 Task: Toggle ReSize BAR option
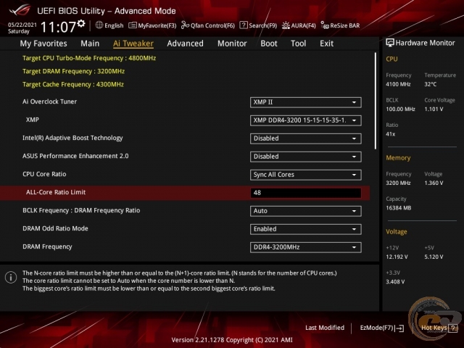point(340,25)
